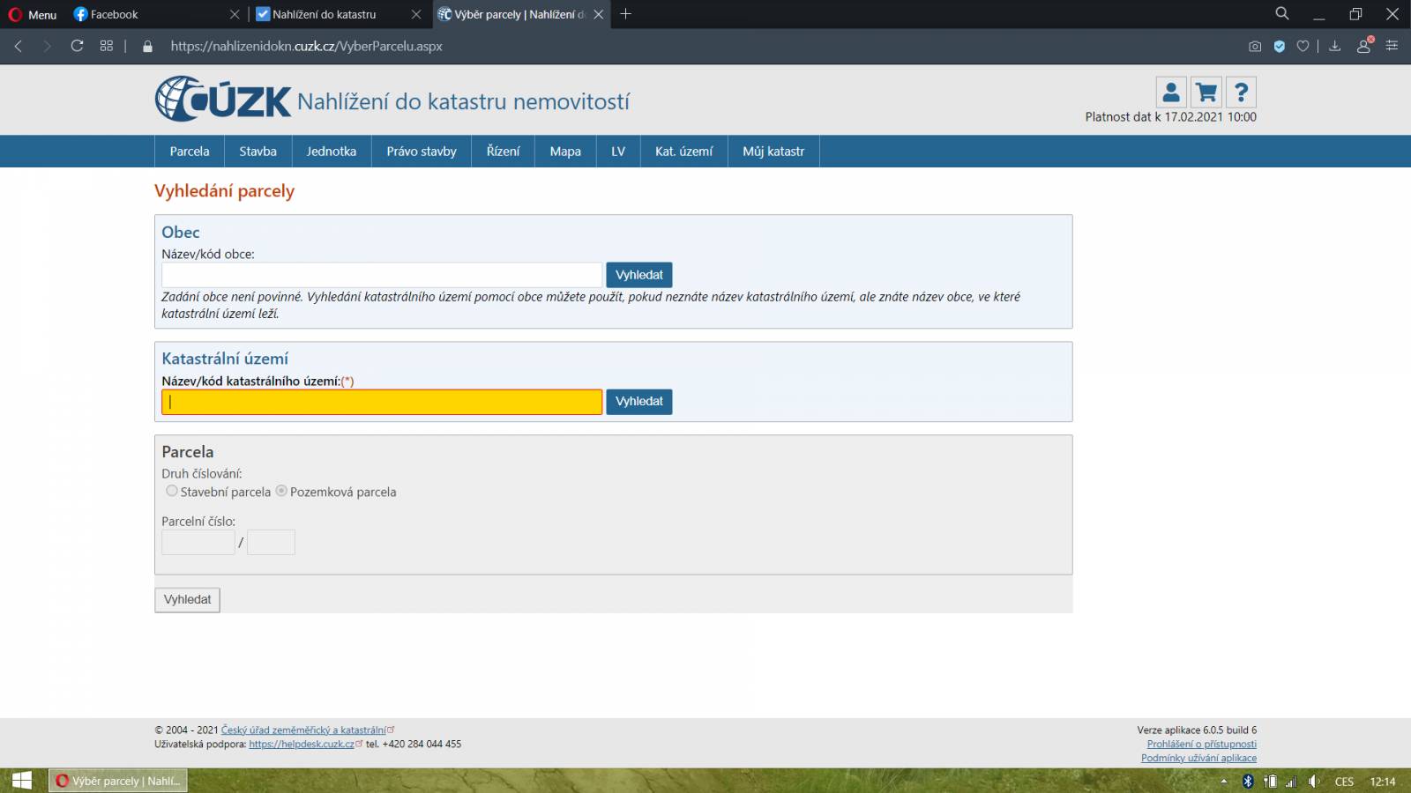Open Můj katastr menu item
Image resolution: width=1411 pixels, height=793 pixels.
click(x=773, y=152)
